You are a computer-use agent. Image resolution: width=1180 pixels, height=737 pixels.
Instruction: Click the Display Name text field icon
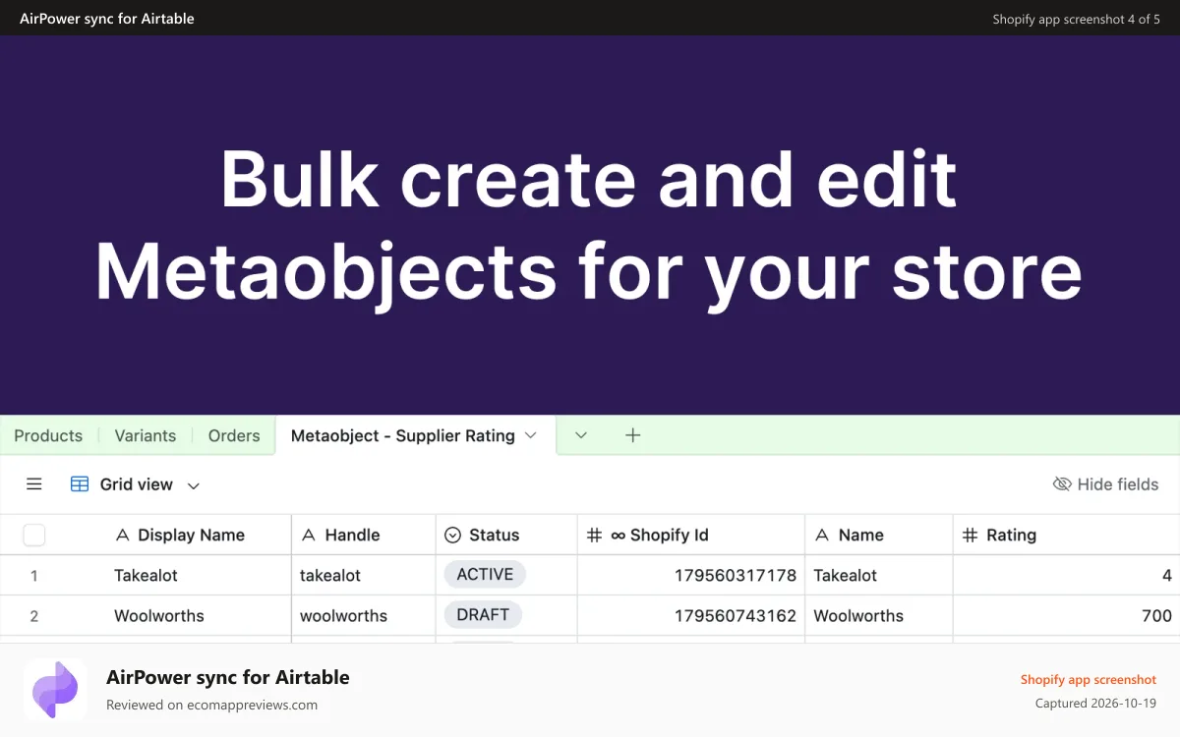(x=122, y=536)
